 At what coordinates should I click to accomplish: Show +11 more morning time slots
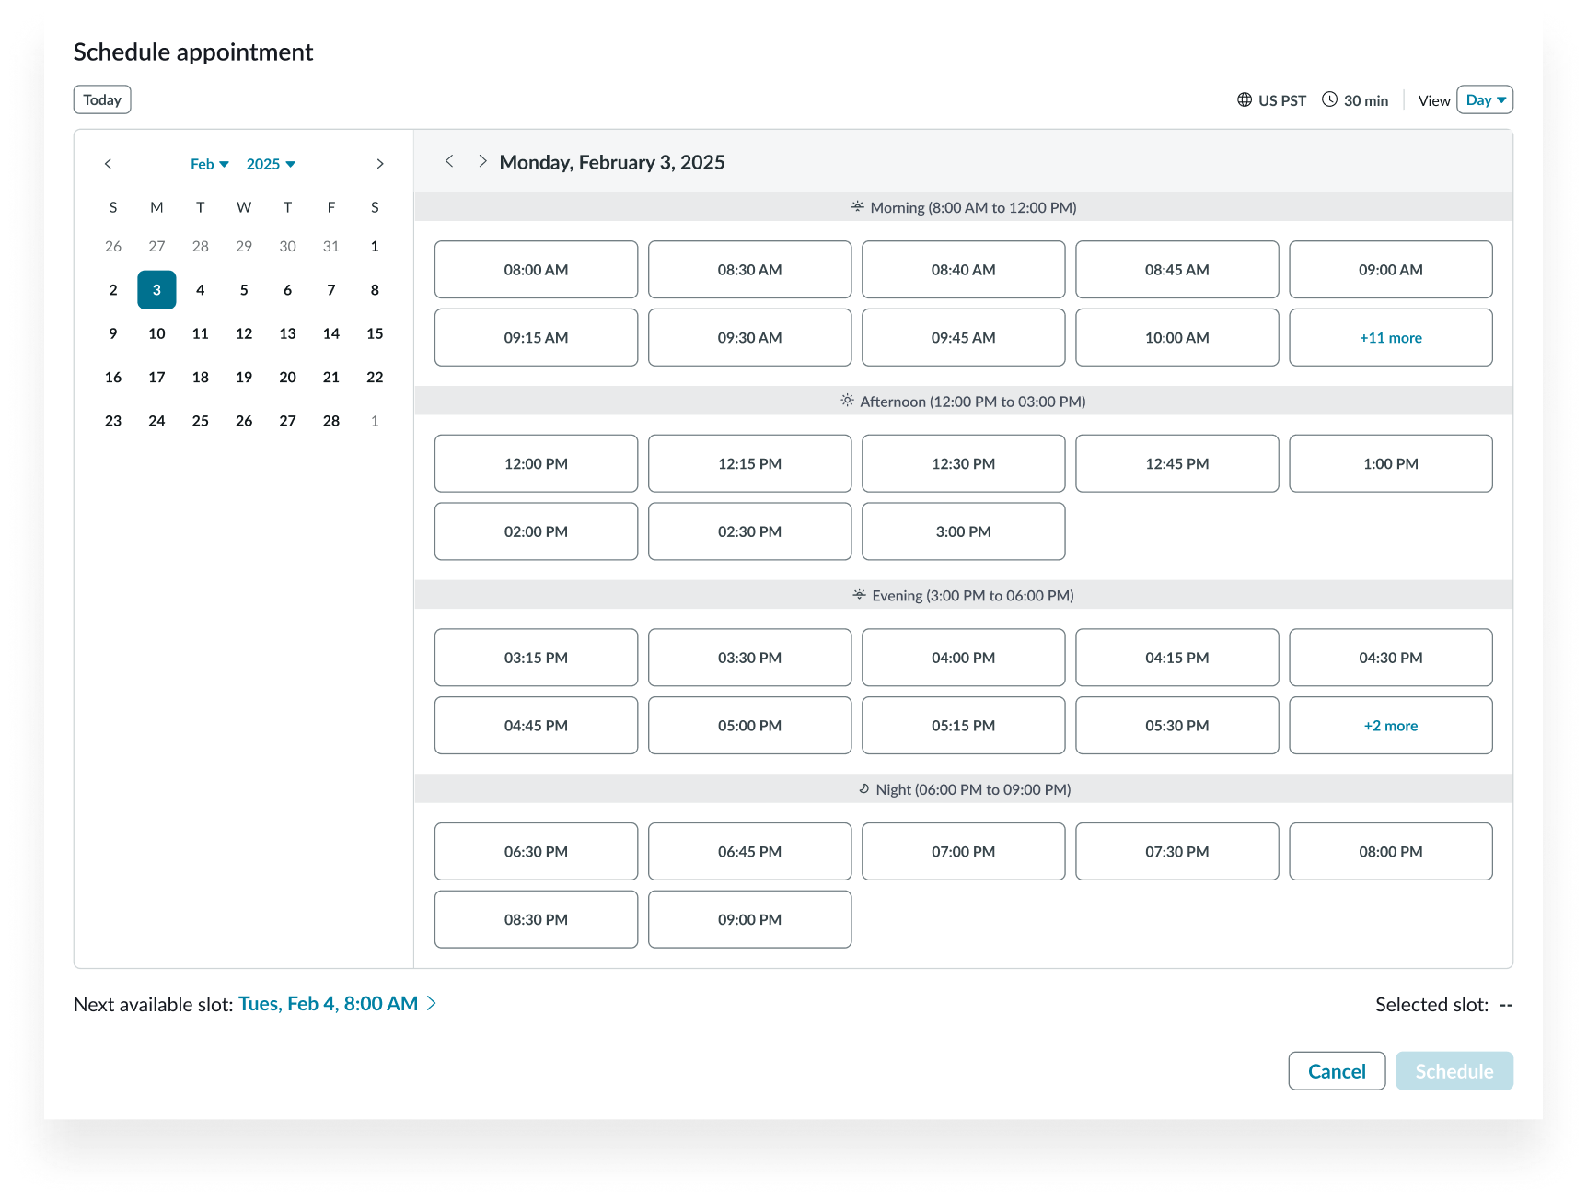(x=1390, y=337)
